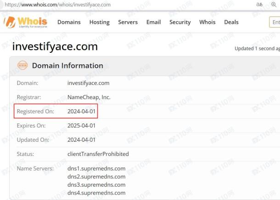Click the Expires On date 2025-04-01
The width and height of the screenshot is (280, 200).
[x=81, y=126]
